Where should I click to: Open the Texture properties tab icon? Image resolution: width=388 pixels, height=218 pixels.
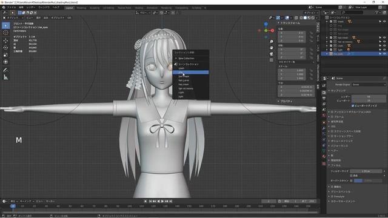[324, 163]
